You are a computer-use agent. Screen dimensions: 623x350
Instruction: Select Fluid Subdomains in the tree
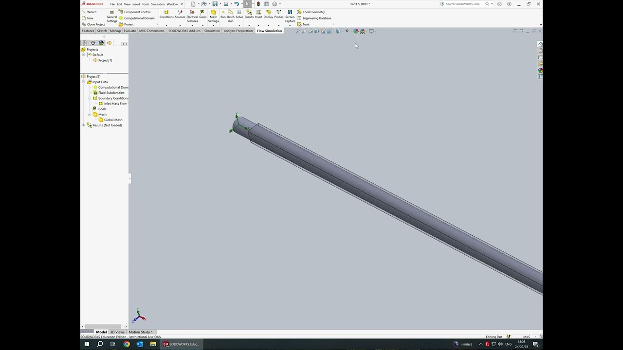(x=109, y=93)
